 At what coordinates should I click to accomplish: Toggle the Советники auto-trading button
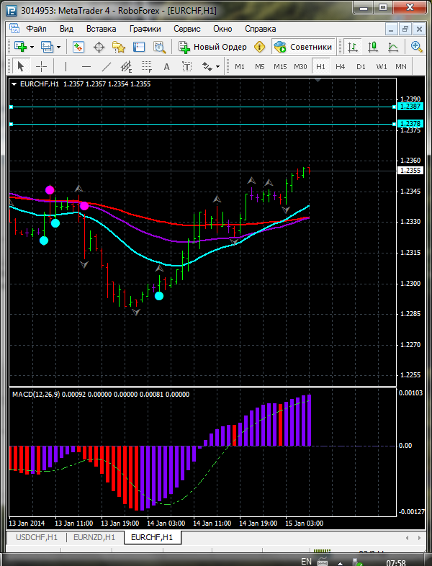[x=303, y=47]
